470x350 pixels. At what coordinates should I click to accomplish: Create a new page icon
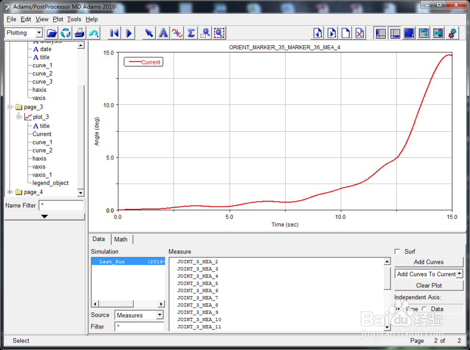(x=345, y=33)
